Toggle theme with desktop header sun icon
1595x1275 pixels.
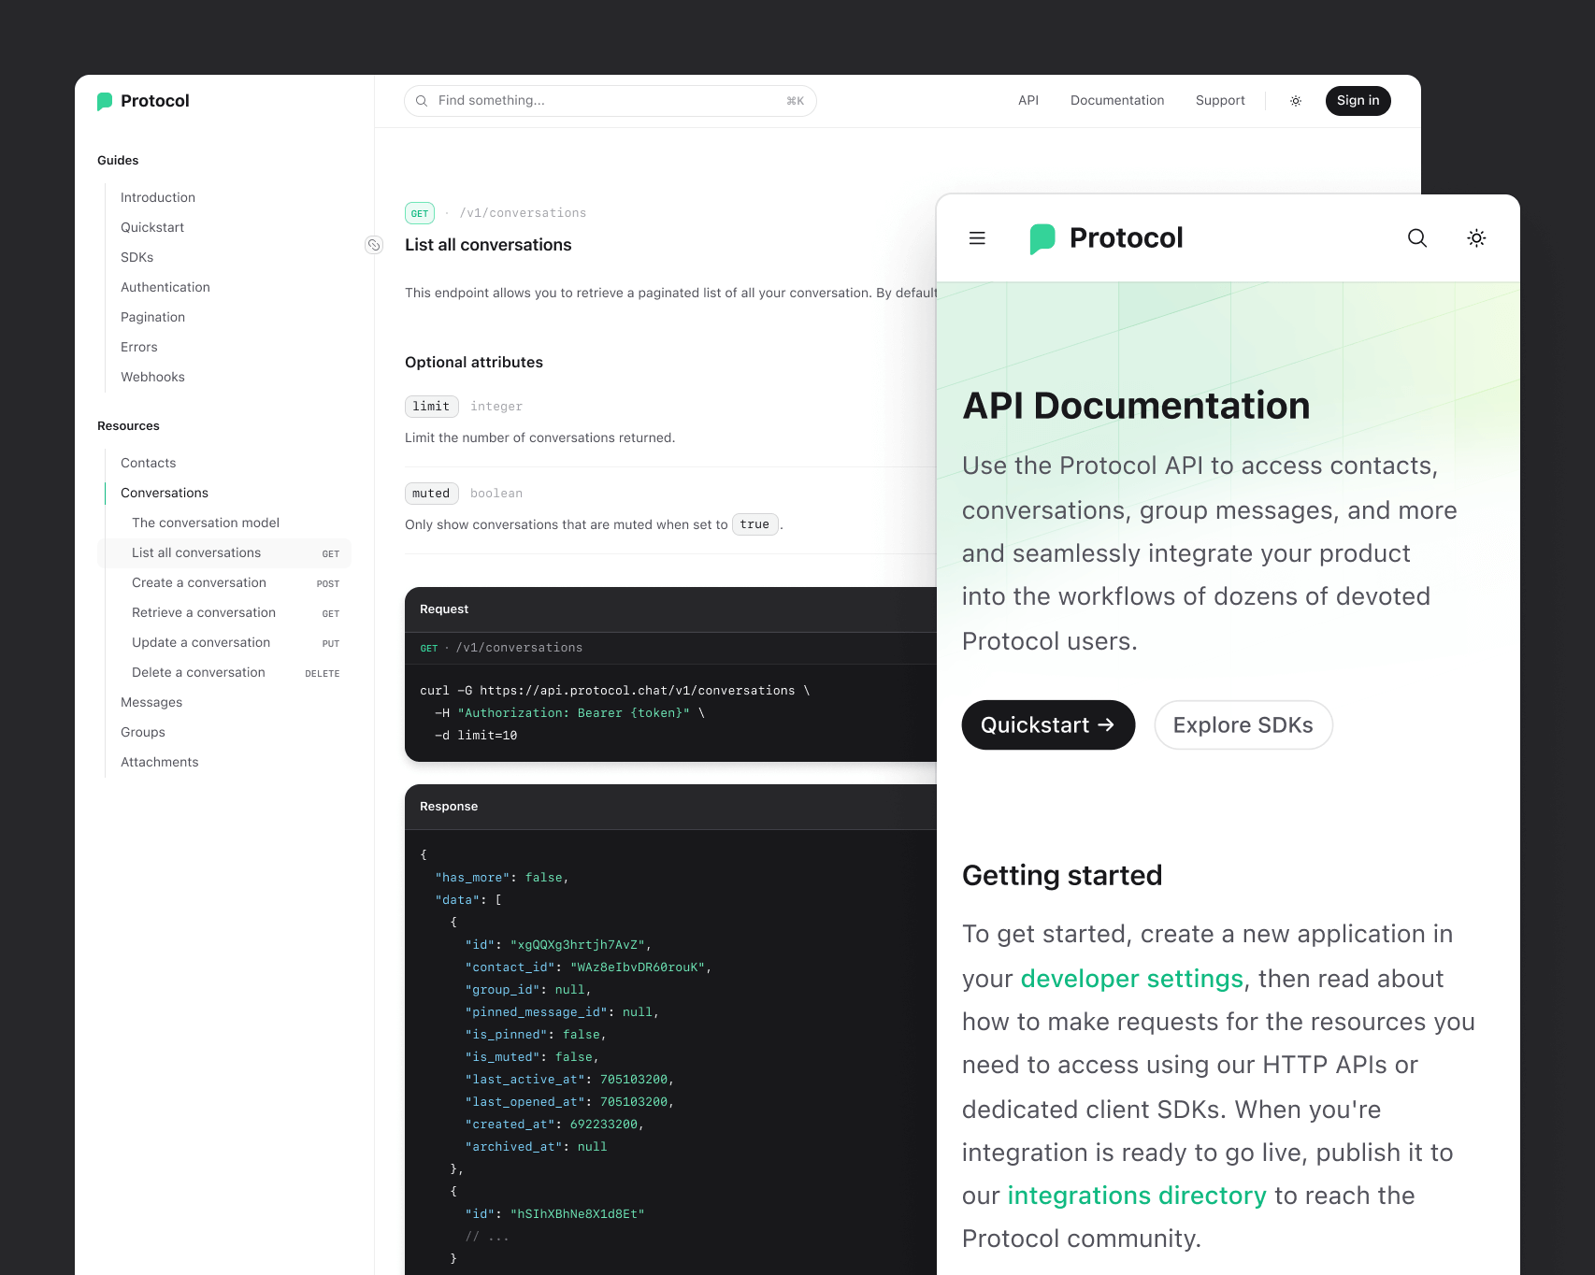(1296, 101)
